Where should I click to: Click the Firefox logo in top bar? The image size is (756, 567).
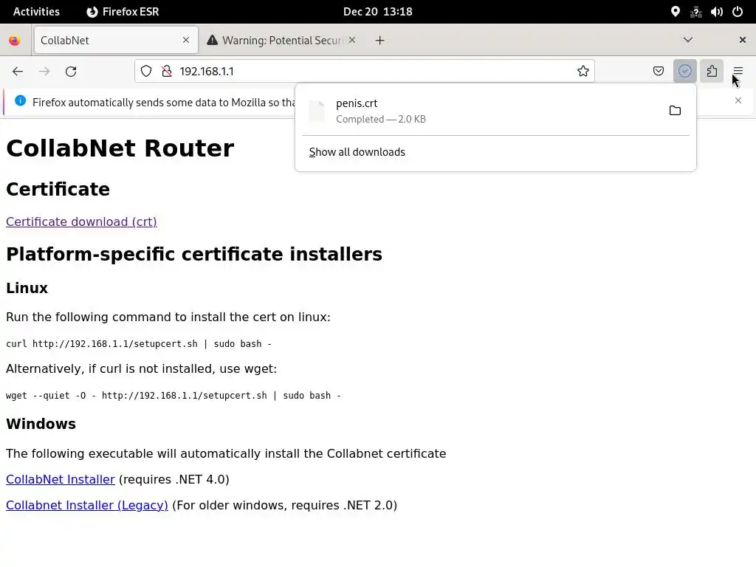92,12
